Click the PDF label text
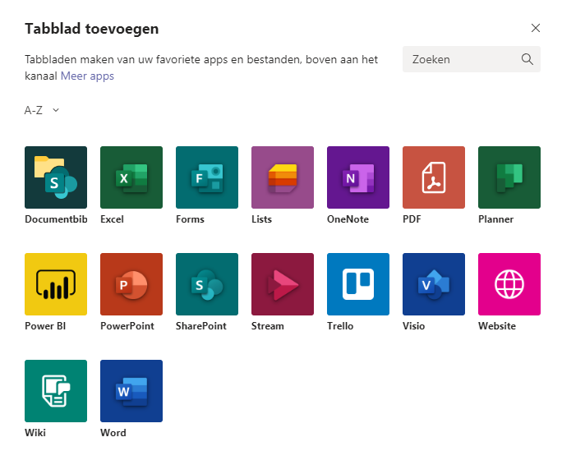562x451 pixels. click(x=412, y=219)
